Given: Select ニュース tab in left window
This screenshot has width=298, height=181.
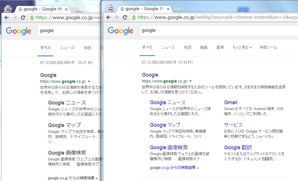Looking at the screenshot, I should coord(68,48).
